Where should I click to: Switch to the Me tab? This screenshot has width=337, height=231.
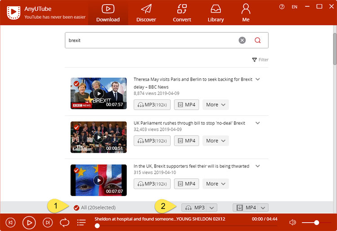[x=246, y=13]
